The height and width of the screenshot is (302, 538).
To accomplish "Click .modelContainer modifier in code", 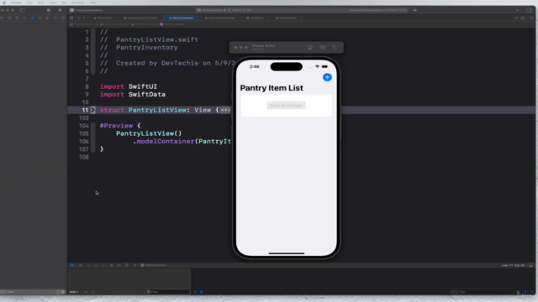I will tap(164, 142).
